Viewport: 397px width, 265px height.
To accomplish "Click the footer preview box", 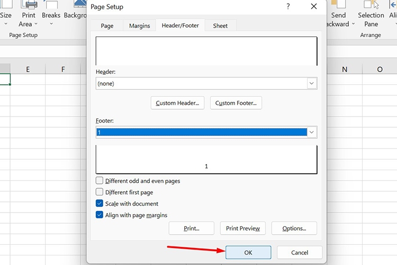I will click(x=206, y=160).
